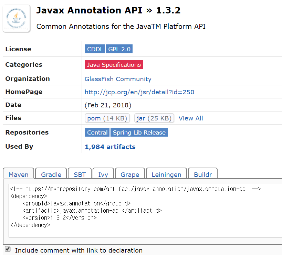The width and height of the screenshot is (282, 255).
Task: View the 1,984 artifacts usage link
Action: coord(110,147)
